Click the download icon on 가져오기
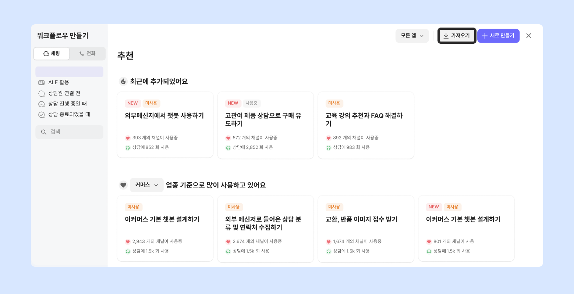The height and width of the screenshot is (294, 574). click(x=446, y=36)
